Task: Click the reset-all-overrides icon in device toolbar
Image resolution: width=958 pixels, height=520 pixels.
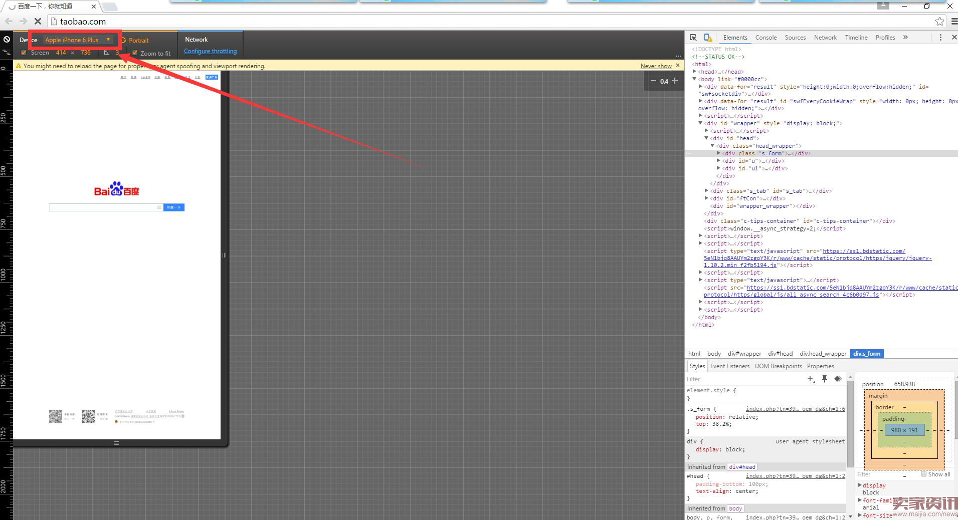Action: pyautogui.click(x=7, y=39)
